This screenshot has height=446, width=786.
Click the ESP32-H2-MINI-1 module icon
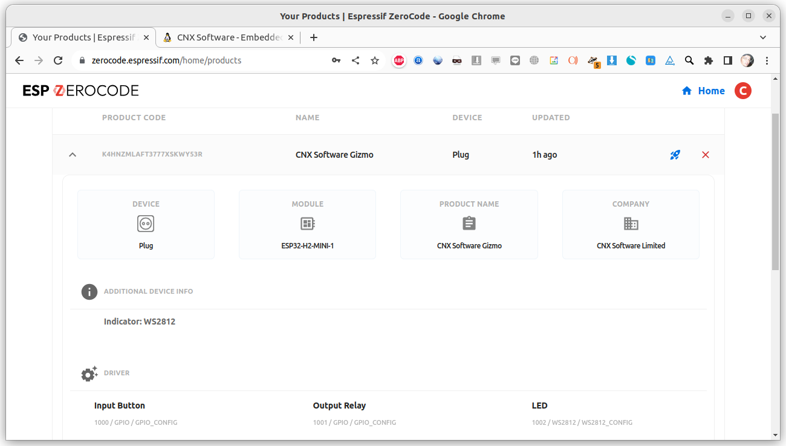(x=308, y=224)
